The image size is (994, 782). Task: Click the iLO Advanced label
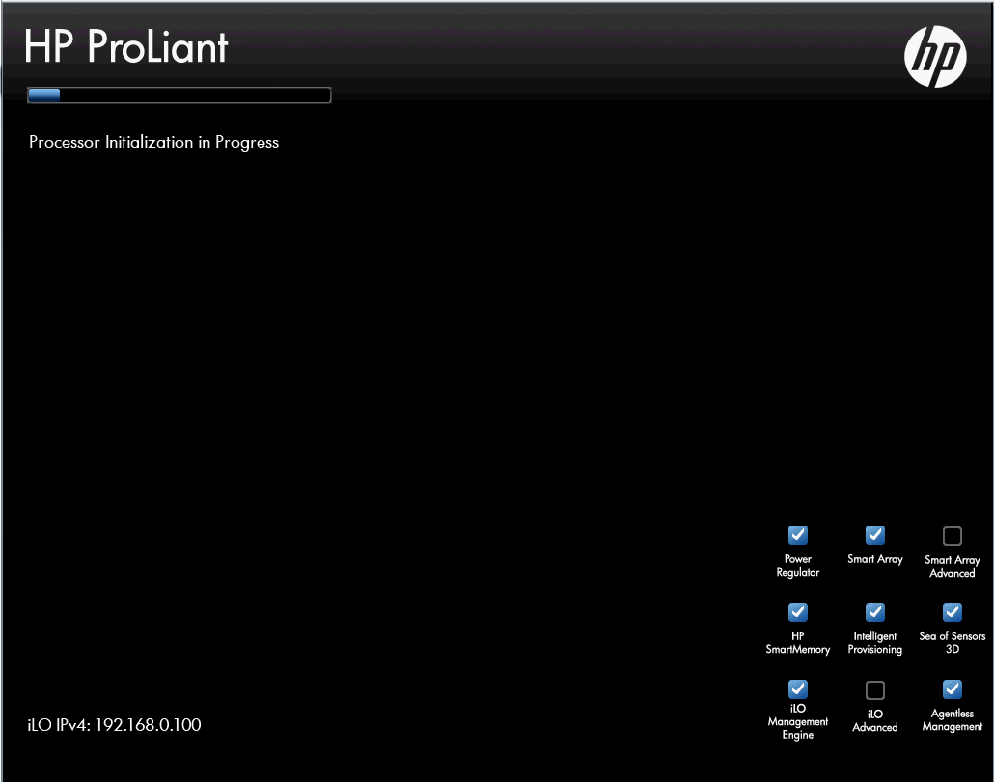[875, 720]
